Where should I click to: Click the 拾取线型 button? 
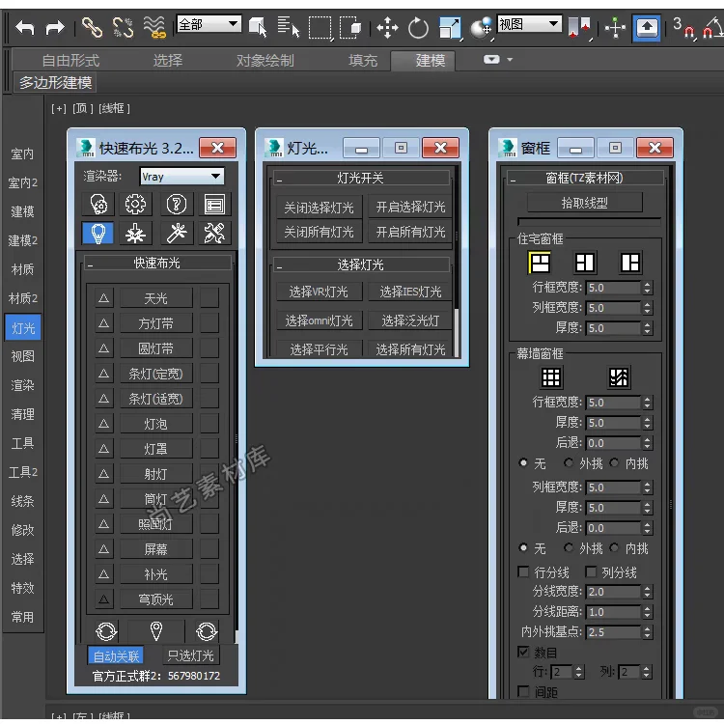(x=585, y=203)
